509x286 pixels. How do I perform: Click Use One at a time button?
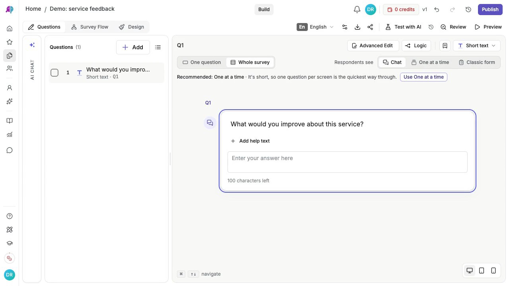tap(424, 77)
